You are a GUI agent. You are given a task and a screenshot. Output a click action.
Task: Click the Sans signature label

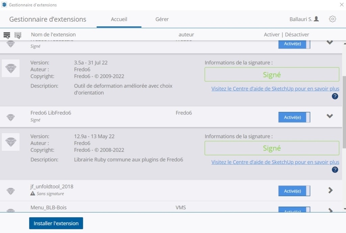[50, 194]
